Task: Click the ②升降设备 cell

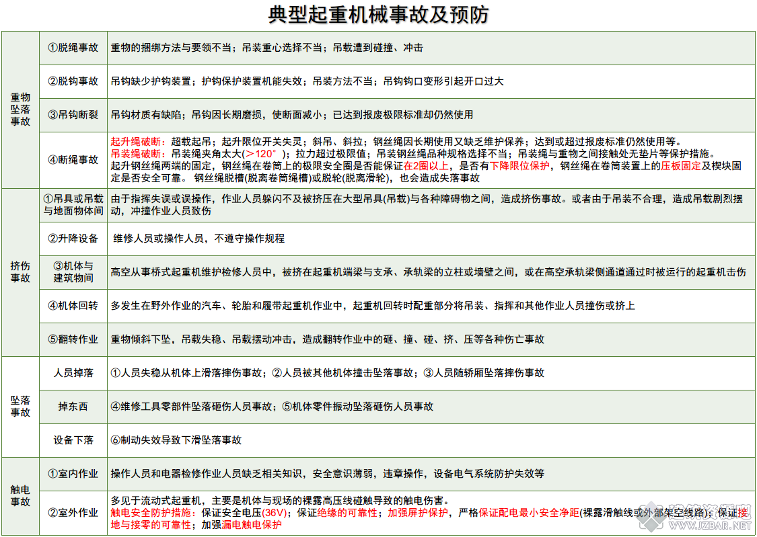Action: pyautogui.click(x=73, y=239)
